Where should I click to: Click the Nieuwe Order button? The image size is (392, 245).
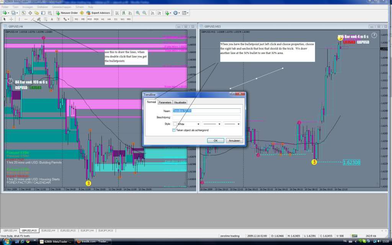tap(67, 13)
